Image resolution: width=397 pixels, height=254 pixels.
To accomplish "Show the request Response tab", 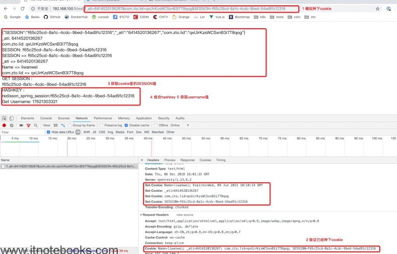I will pos(187,160).
